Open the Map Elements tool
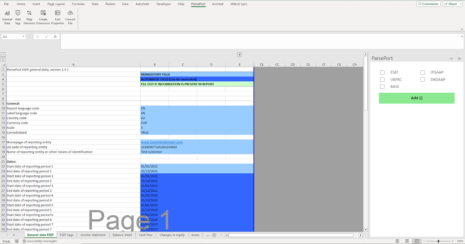This screenshot has width=465, height=244. click(x=29, y=17)
